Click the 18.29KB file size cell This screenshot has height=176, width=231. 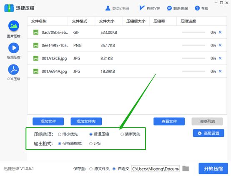(108, 72)
